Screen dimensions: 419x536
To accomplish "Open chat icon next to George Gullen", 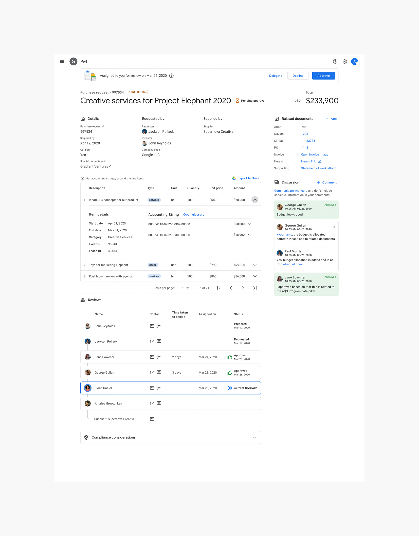I will (159, 372).
